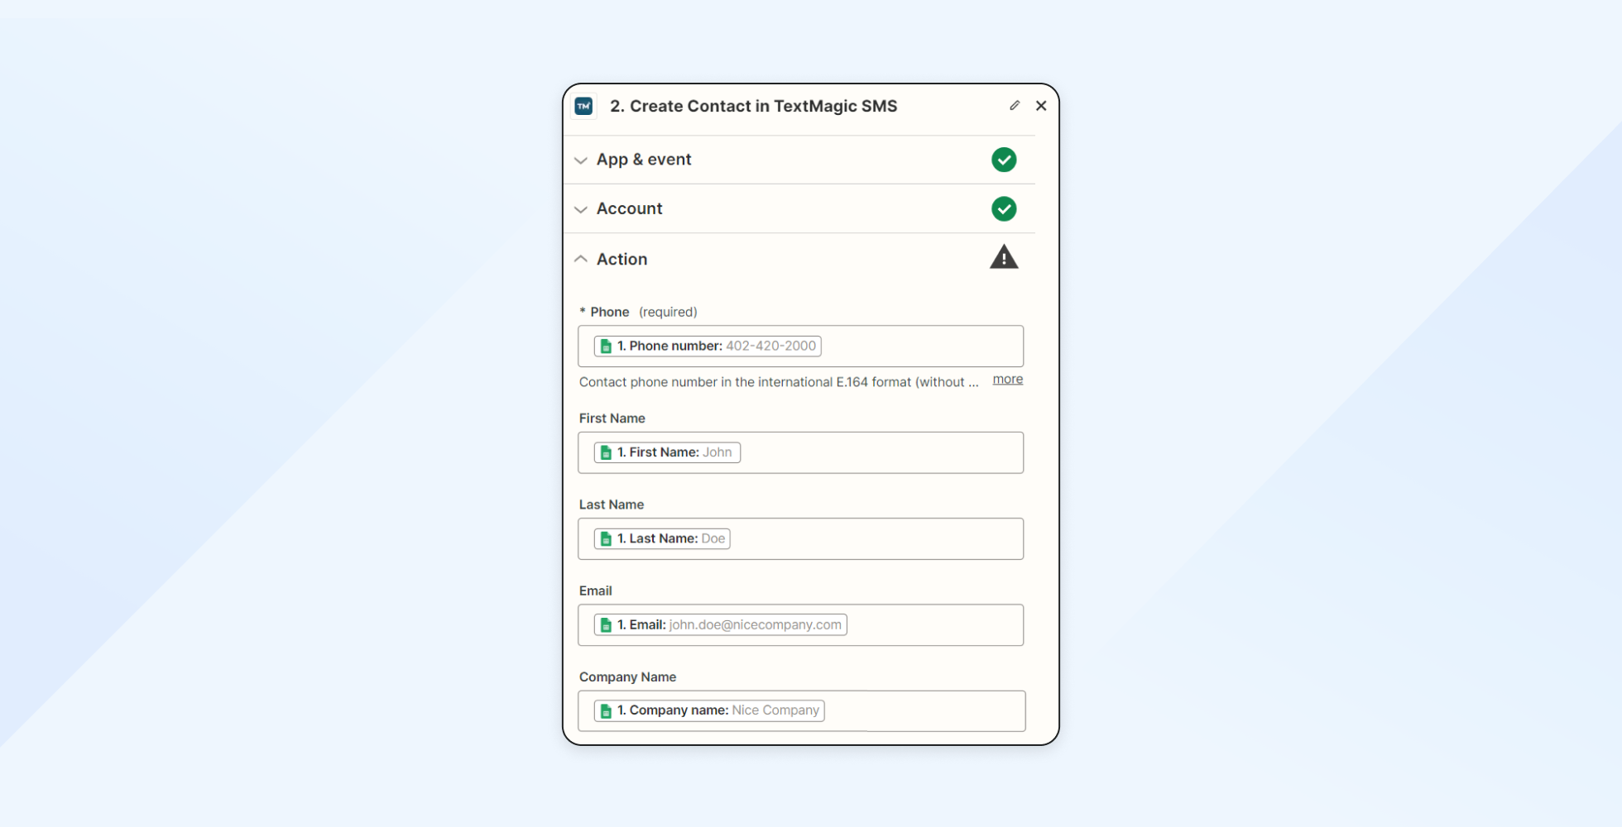
Task: Select the '1. Email: john.doe@nicecompany.com' pill
Action: point(720,625)
